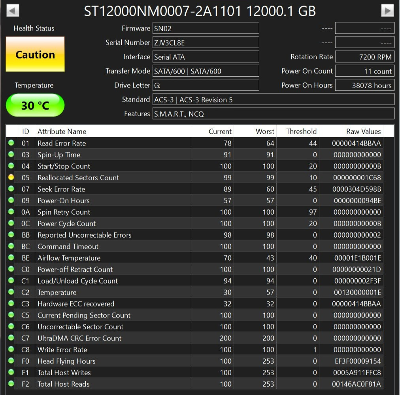Click the Standard ACS-3 Revision 5 field
Image resolution: width=400 pixels, height=395 pixels.
click(x=274, y=100)
